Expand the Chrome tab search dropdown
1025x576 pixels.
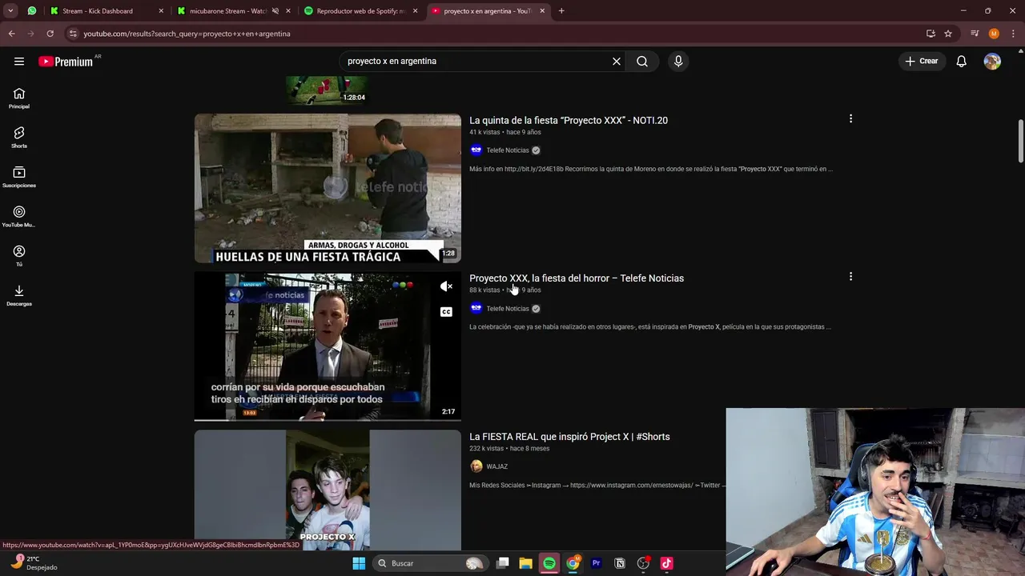10,11
